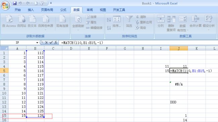This screenshot has width=218, height=122.
Task: Import data 自文本
Action: tap(32, 21)
